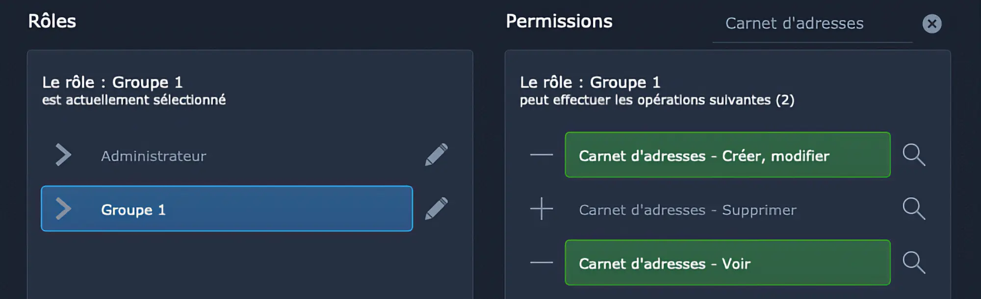The width and height of the screenshot is (981, 299).
Task: Click the pencil icon next to Groupe 1
Action: [436, 209]
